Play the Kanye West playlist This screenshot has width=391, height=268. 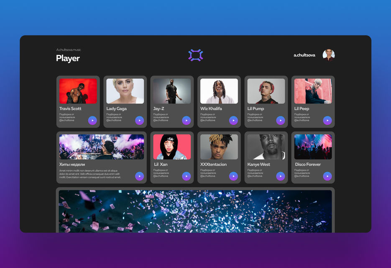click(x=281, y=176)
